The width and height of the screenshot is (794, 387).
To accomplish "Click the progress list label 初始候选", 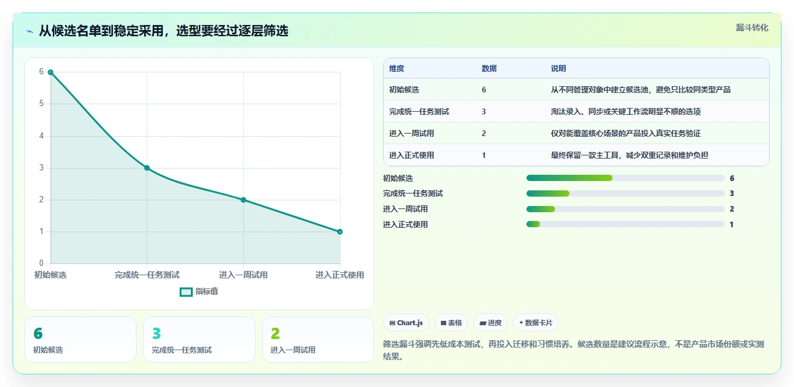I will (x=398, y=179).
